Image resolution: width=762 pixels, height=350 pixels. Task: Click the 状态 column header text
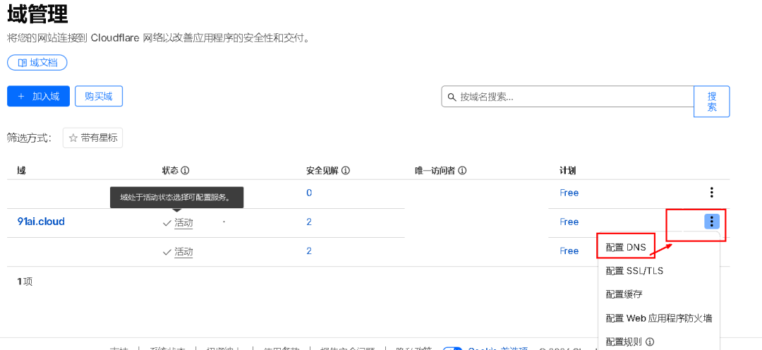tap(170, 171)
